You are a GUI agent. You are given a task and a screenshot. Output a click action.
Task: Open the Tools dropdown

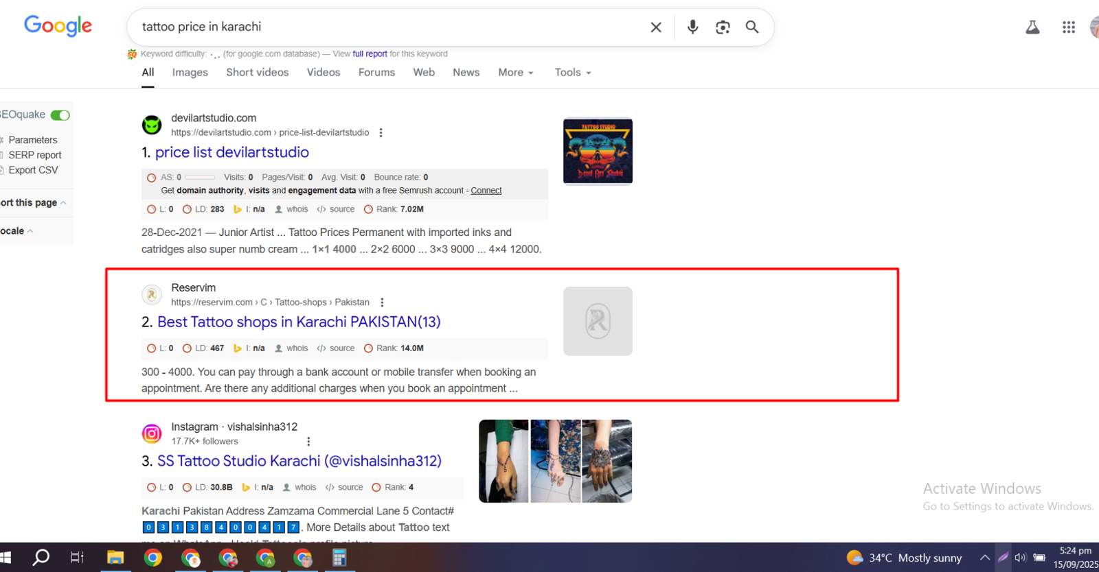pos(572,72)
